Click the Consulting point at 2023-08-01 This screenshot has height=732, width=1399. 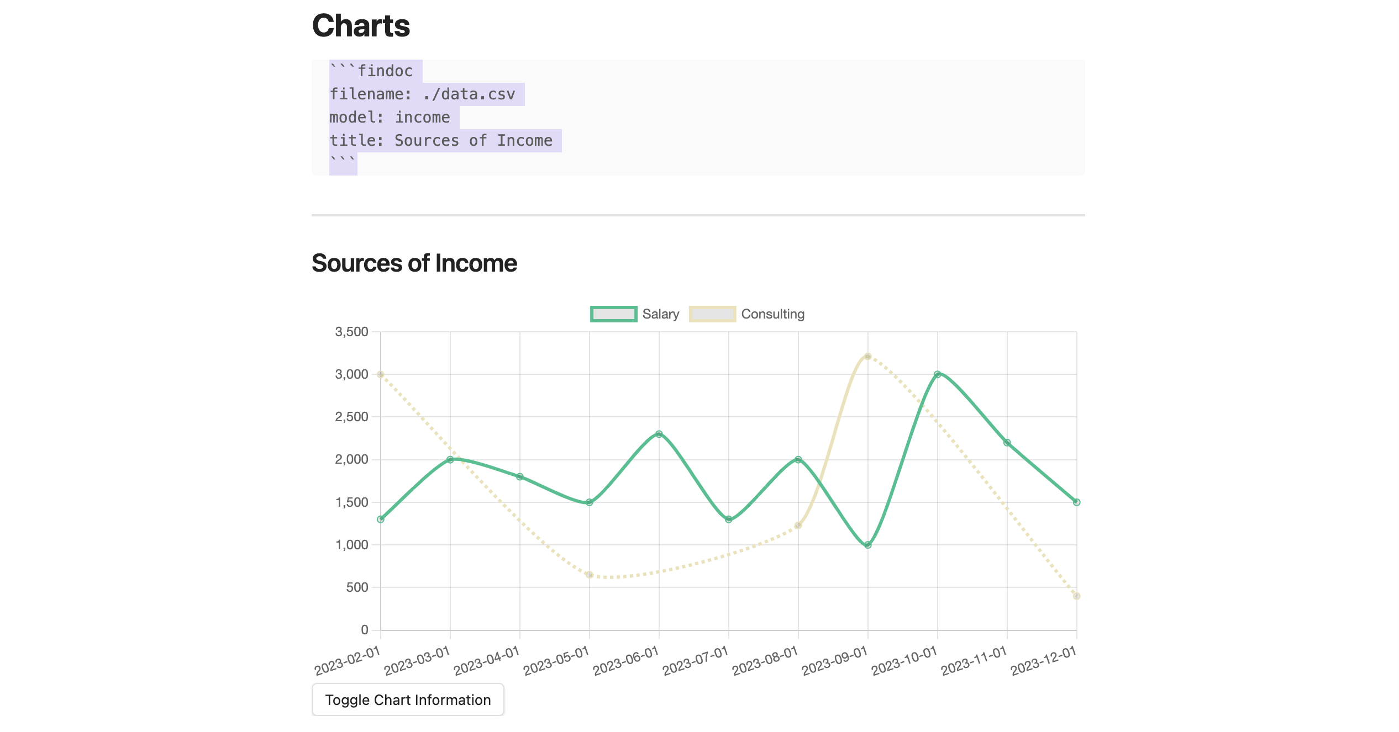798,526
